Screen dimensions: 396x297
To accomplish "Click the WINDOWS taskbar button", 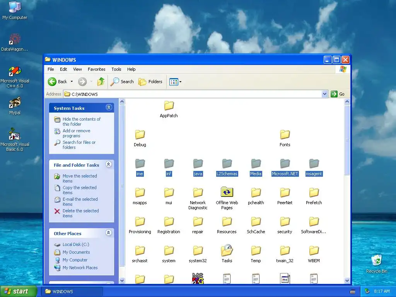I will pyautogui.click(x=72, y=292).
